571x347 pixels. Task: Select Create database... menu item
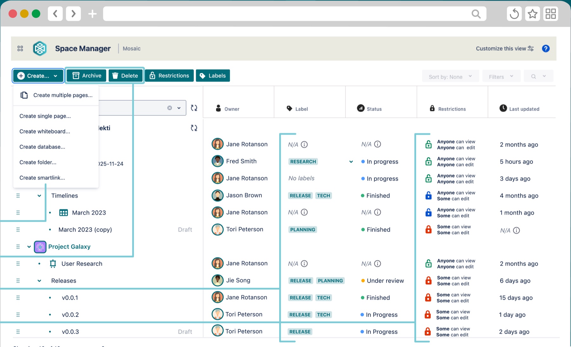pos(42,147)
